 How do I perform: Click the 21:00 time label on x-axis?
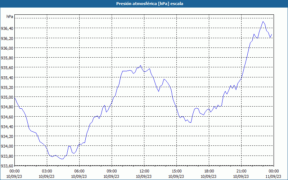pos(241,171)
